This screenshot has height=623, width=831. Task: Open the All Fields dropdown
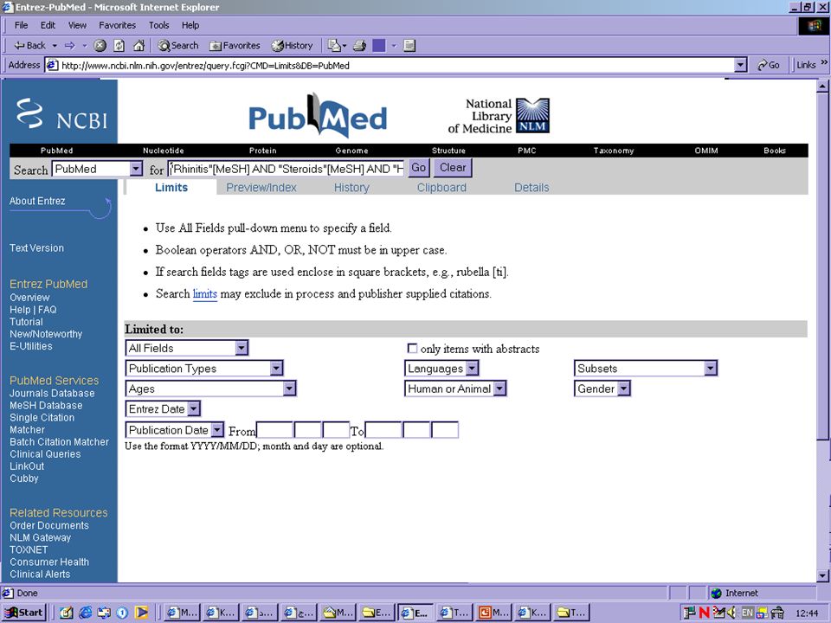pyautogui.click(x=187, y=348)
